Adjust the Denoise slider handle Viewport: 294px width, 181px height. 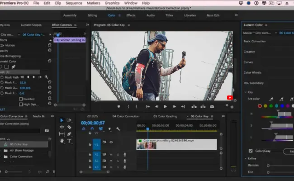(x=268, y=166)
